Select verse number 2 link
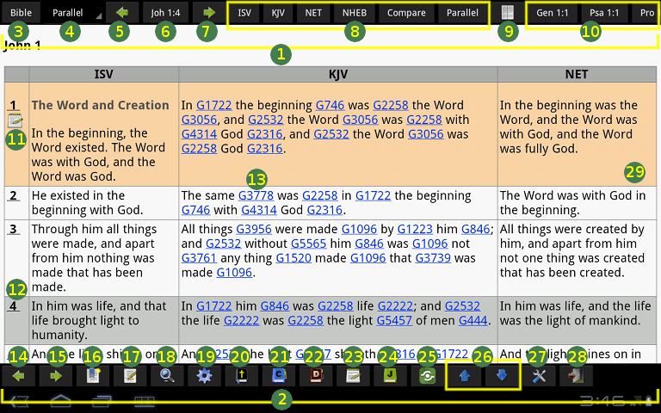661x413 pixels. [x=13, y=195]
